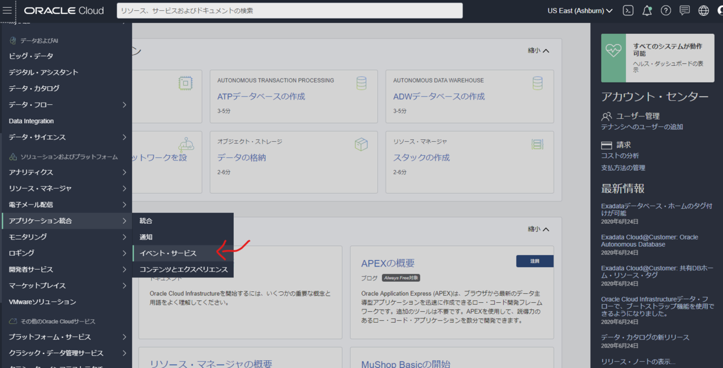This screenshot has height=368, width=723.
Task: Collapse the first quick actions section
Action: tap(539, 51)
